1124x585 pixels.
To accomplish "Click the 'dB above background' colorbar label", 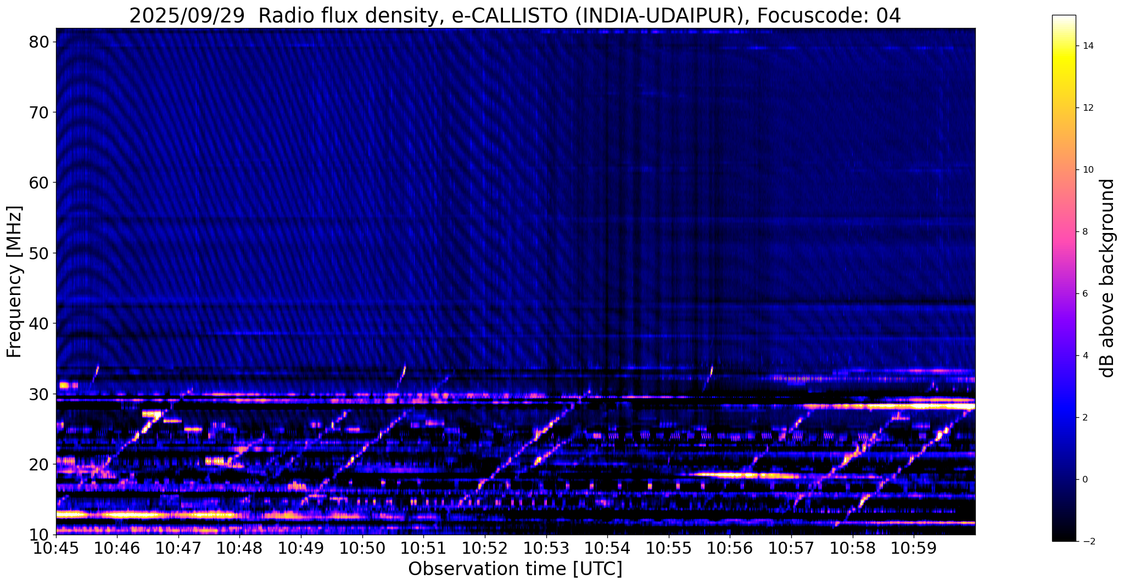I will 1108,278.
